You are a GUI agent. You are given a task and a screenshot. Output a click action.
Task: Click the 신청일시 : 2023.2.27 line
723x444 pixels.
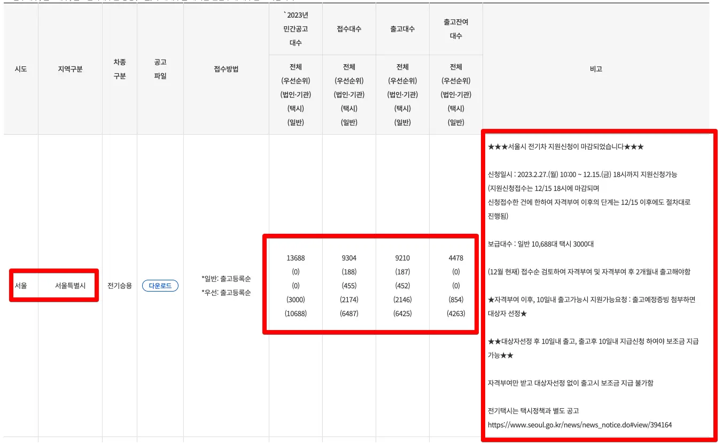click(x=582, y=174)
